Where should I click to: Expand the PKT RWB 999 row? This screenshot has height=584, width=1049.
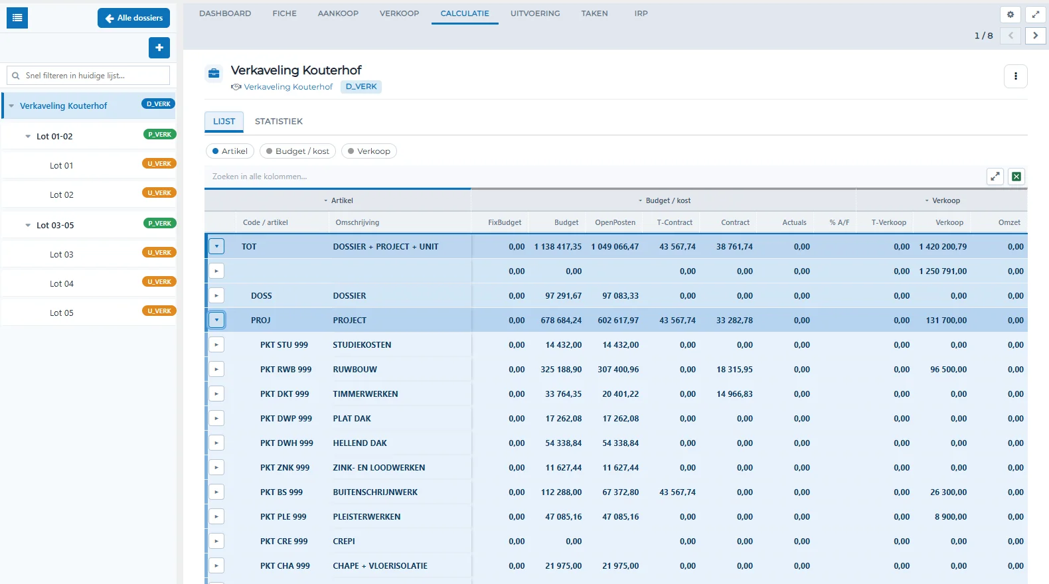(x=216, y=369)
